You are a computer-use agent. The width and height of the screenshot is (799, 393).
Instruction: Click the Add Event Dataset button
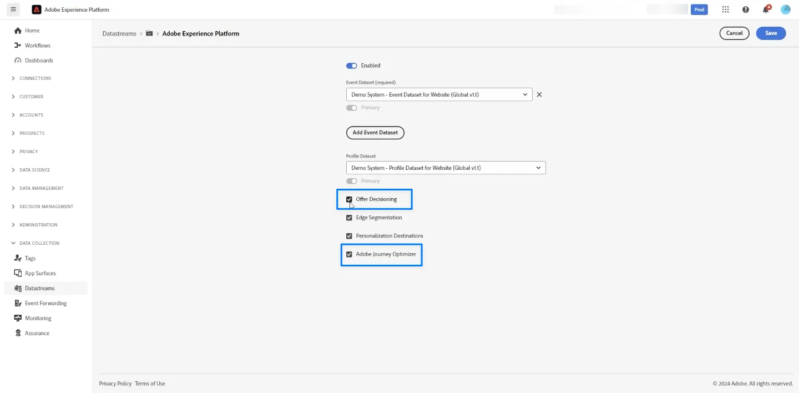coord(375,133)
